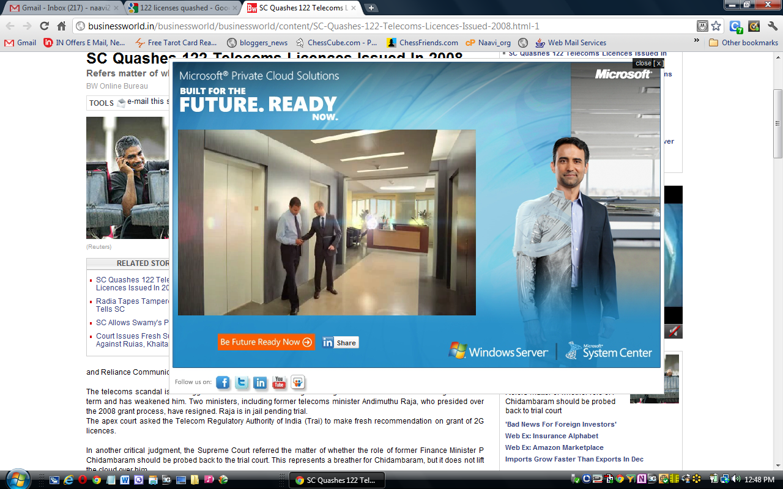The height and width of the screenshot is (489, 783).
Task: Bookmark this page with the star icon
Action: point(716,26)
